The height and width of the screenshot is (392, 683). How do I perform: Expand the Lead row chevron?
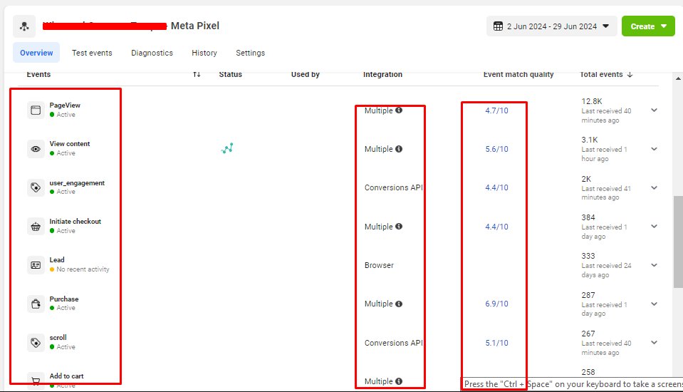tap(654, 265)
